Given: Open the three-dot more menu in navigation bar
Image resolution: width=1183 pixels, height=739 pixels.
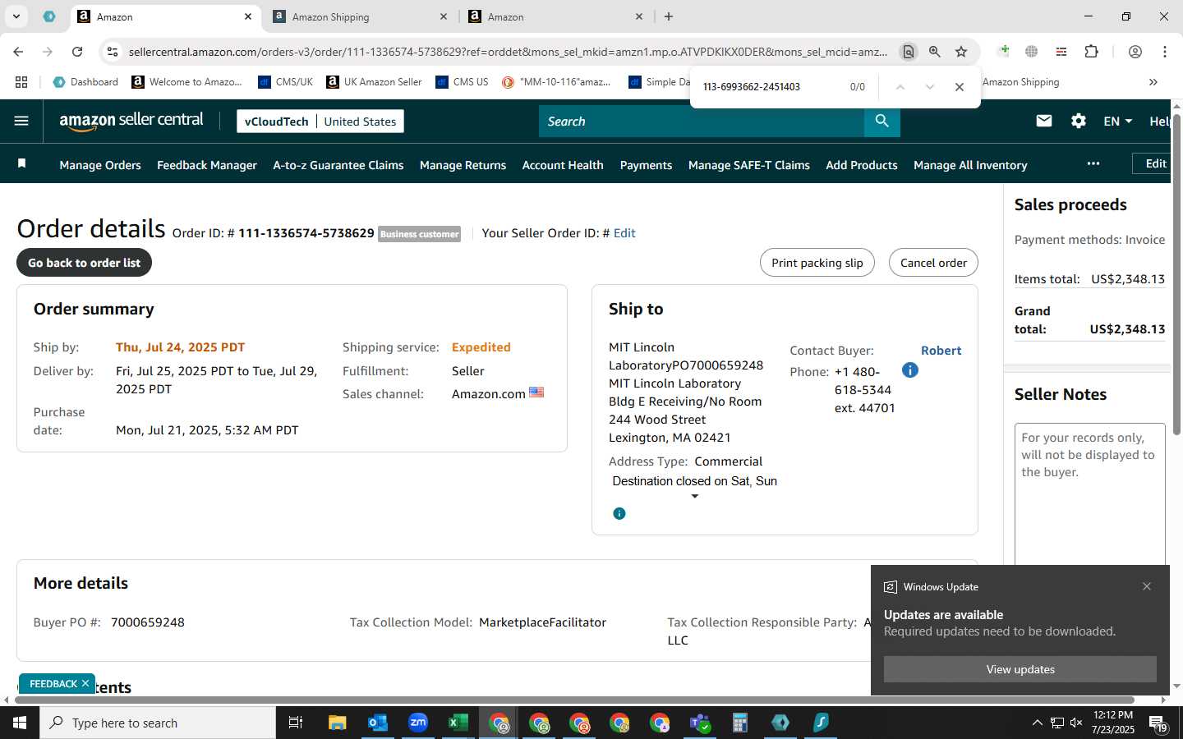Looking at the screenshot, I should pyautogui.click(x=1093, y=163).
